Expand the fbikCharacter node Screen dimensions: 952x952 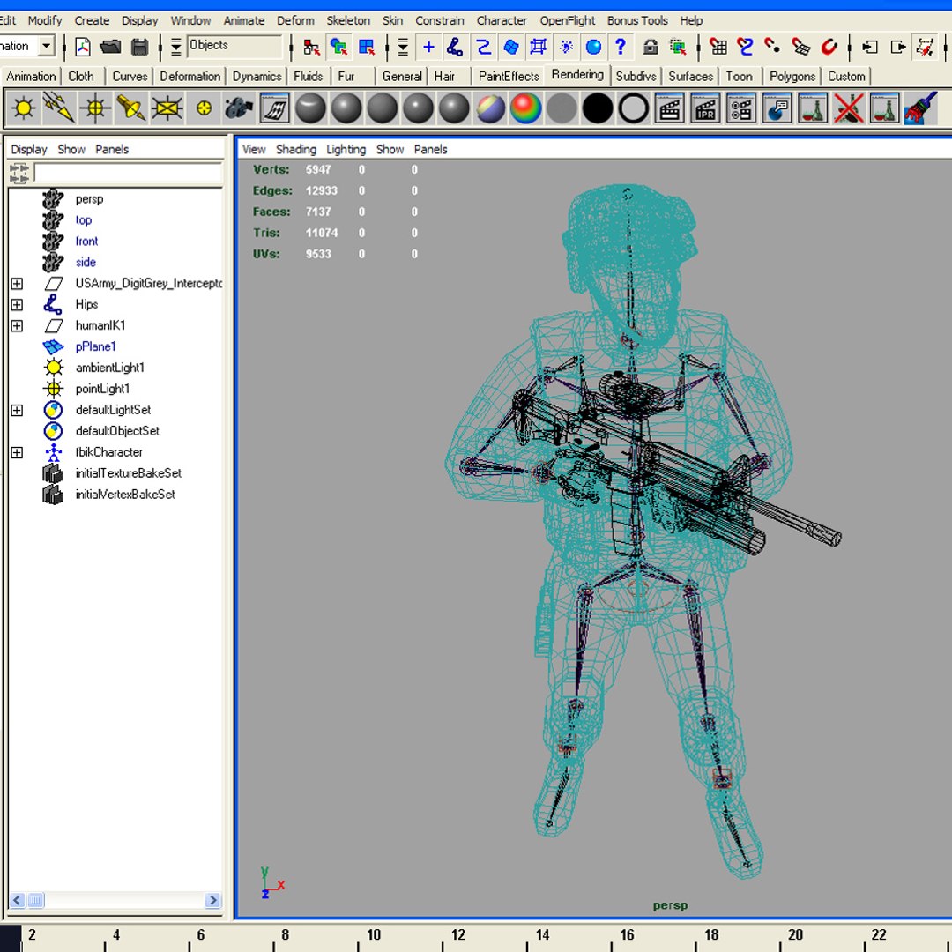tap(17, 453)
